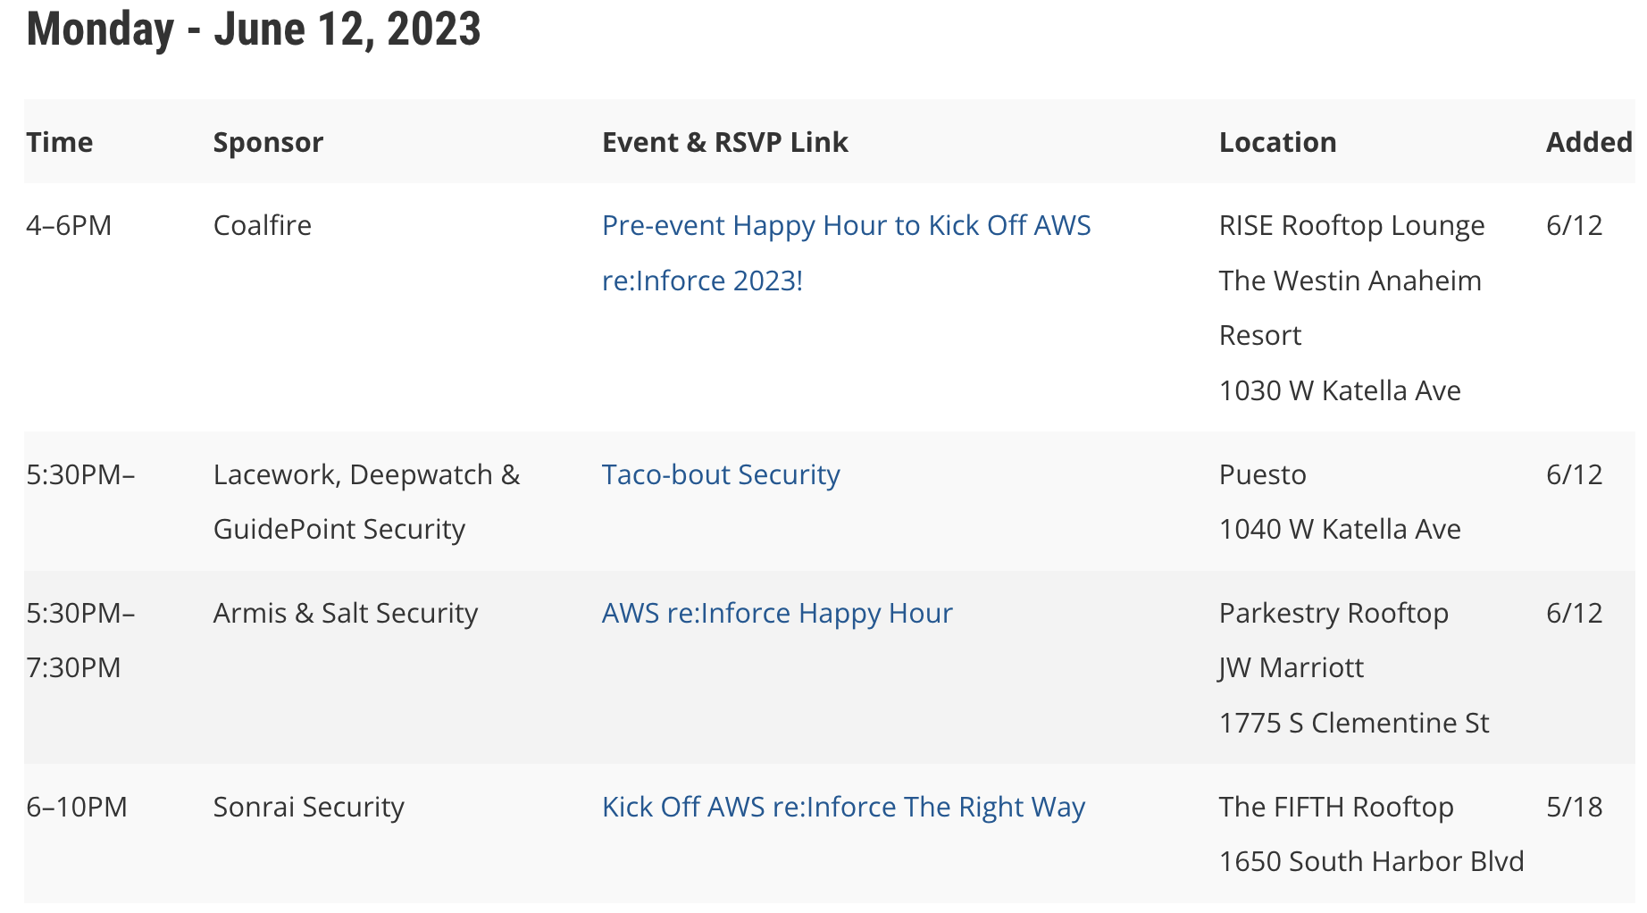The height and width of the screenshot is (913, 1647).
Task: Select the 4–6PM time cell
Action: click(x=69, y=225)
